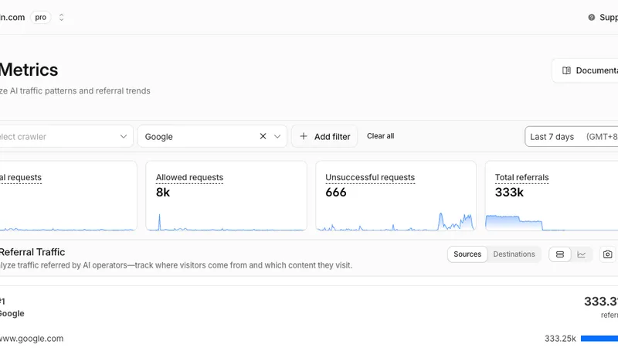Click the www.google.com referrer row

pyautogui.click(x=32, y=339)
